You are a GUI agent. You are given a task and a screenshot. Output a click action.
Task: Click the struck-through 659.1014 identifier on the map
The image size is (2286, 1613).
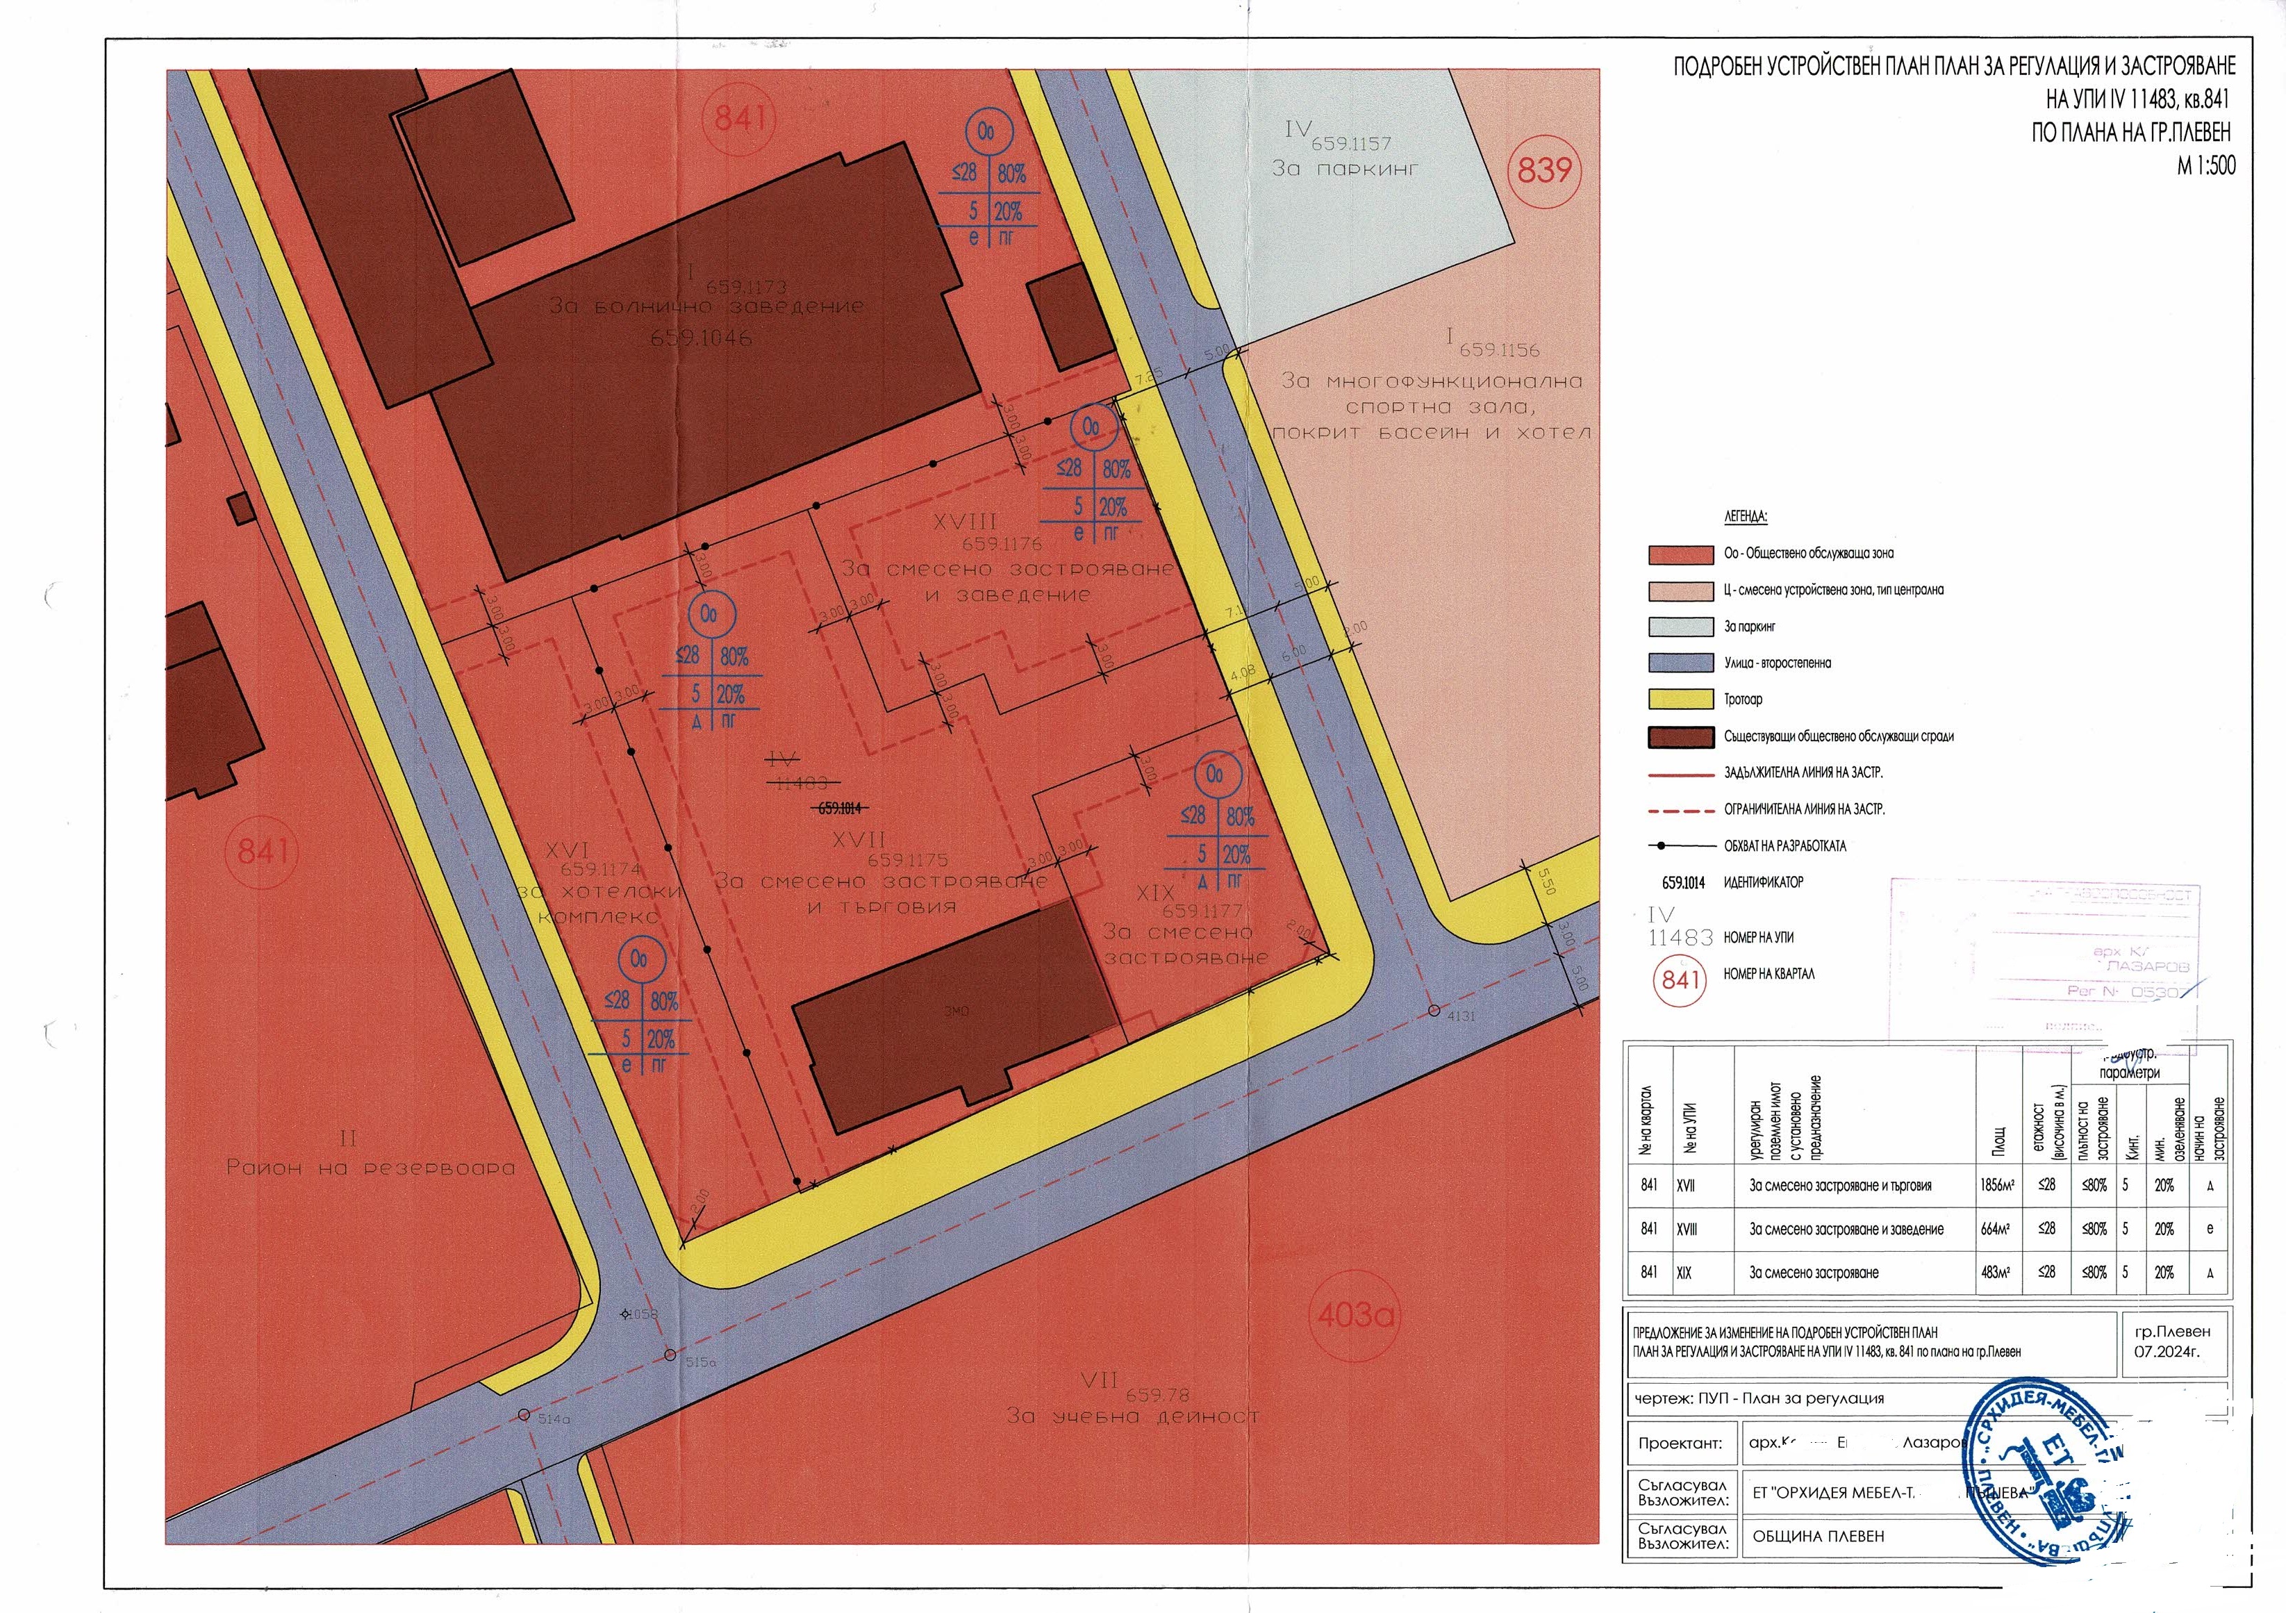[x=840, y=809]
